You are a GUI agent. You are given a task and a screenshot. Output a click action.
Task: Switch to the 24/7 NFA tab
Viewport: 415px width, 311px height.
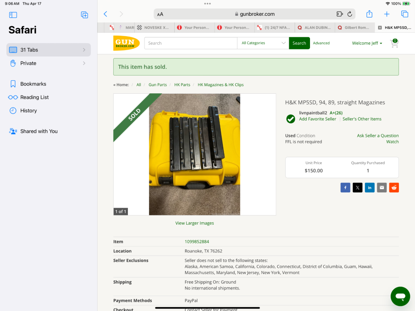pyautogui.click(x=275, y=27)
